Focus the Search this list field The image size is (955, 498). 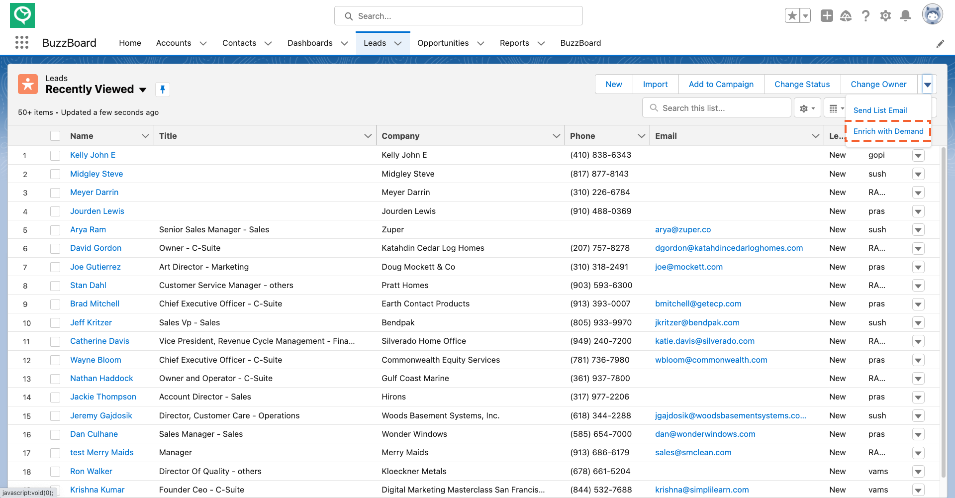716,108
